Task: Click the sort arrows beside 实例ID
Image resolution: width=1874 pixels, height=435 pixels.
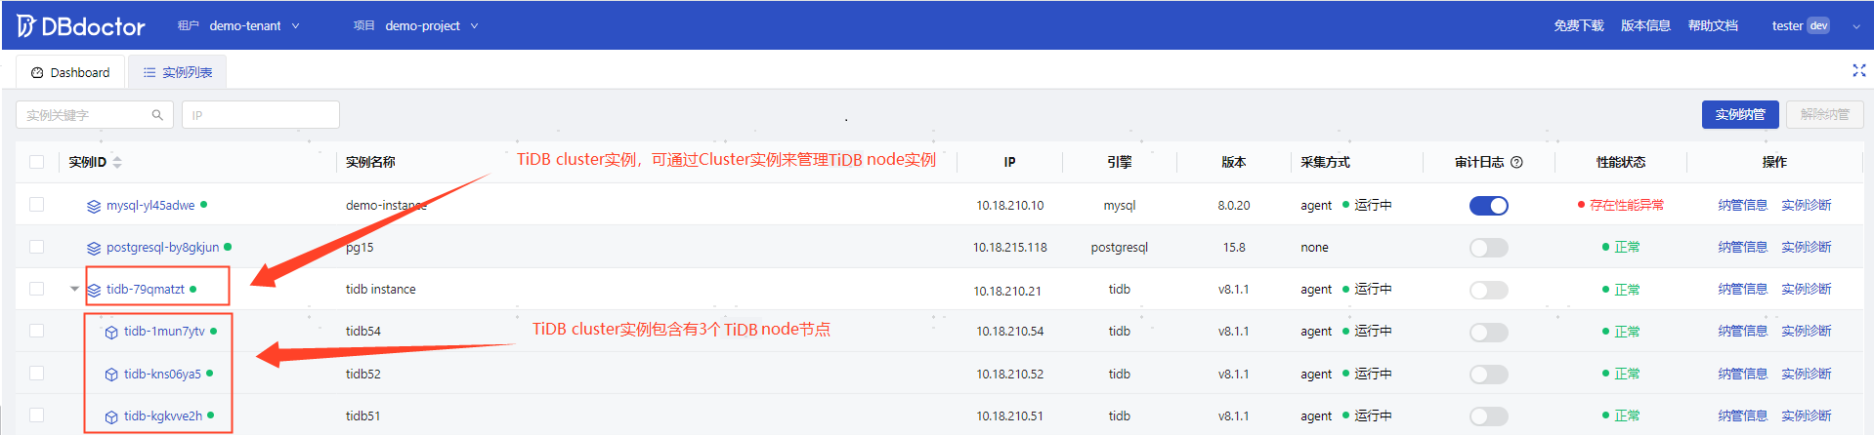Action: point(117,162)
